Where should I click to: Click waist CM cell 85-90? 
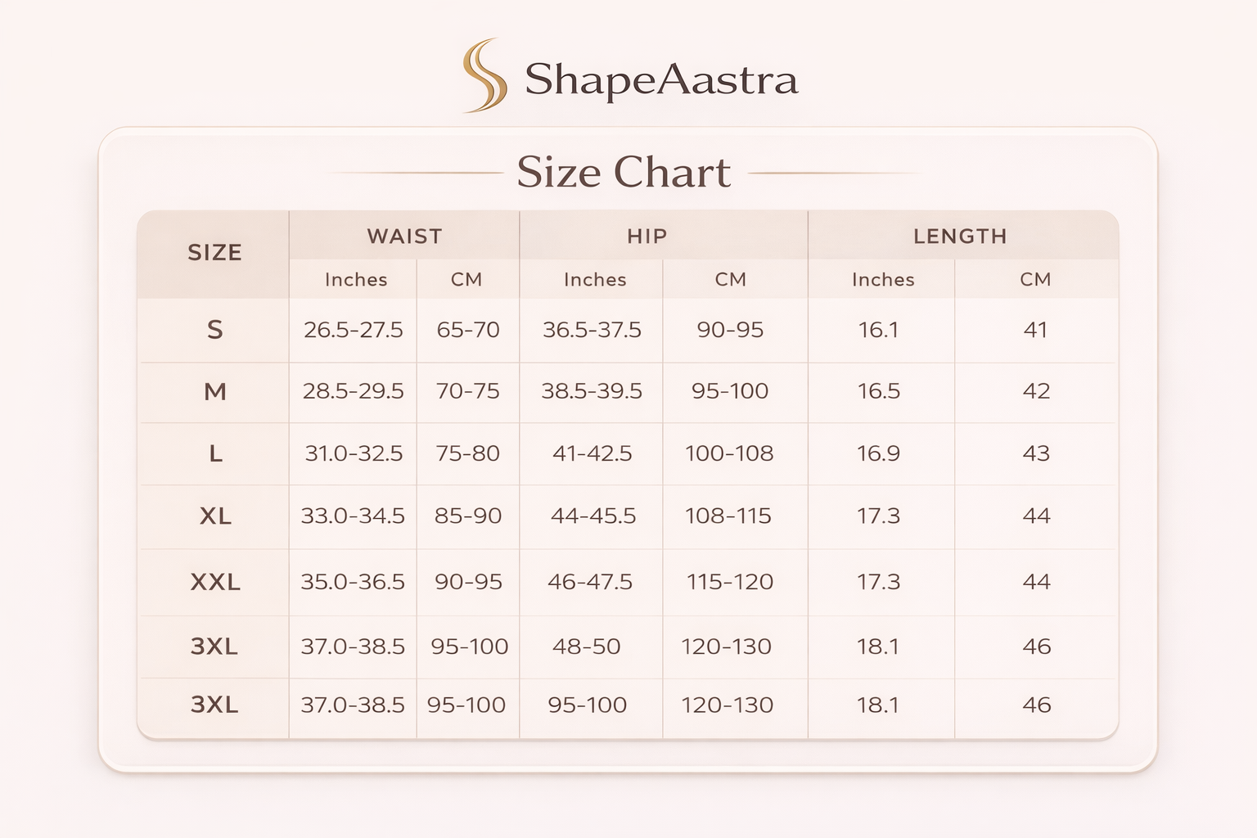(x=467, y=516)
